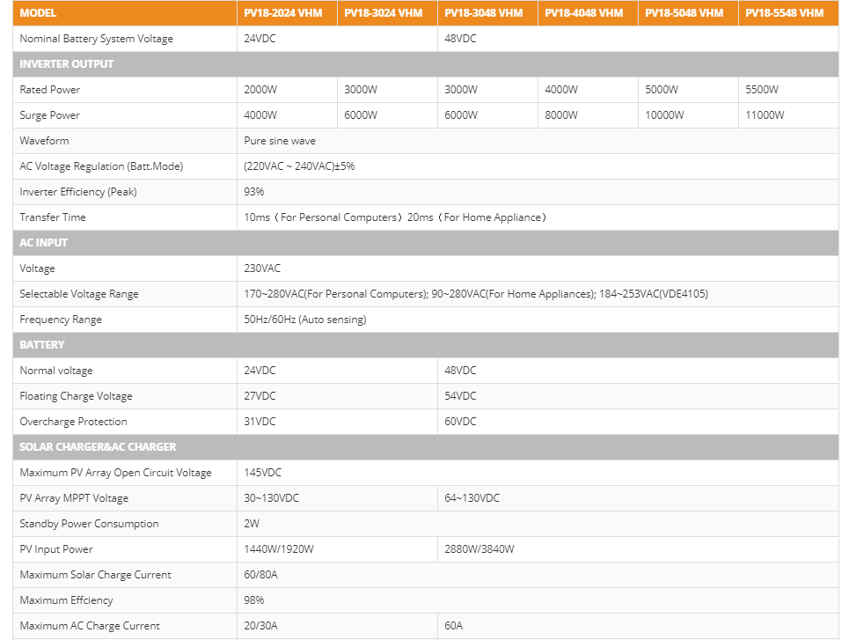This screenshot has height=640, width=849.
Task: Select the 60VDC overcharge value
Action: pyautogui.click(x=460, y=421)
